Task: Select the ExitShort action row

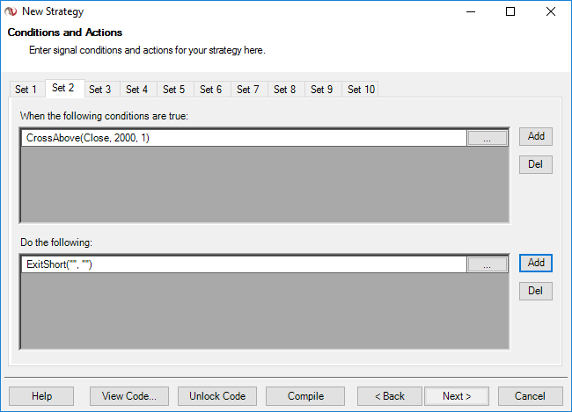Action: (243, 264)
